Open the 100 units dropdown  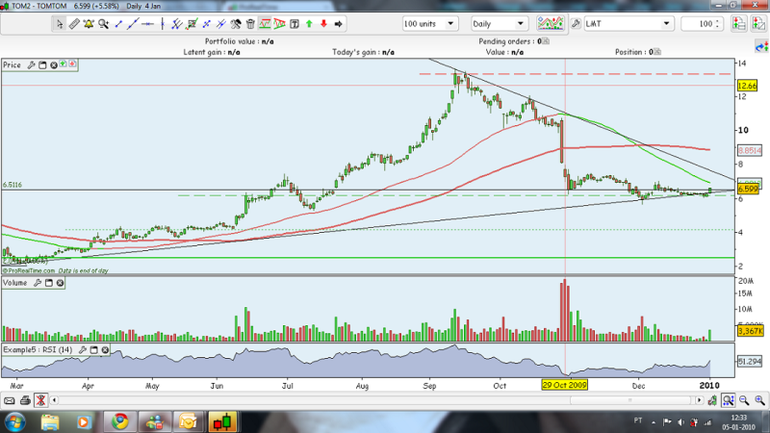coord(430,23)
